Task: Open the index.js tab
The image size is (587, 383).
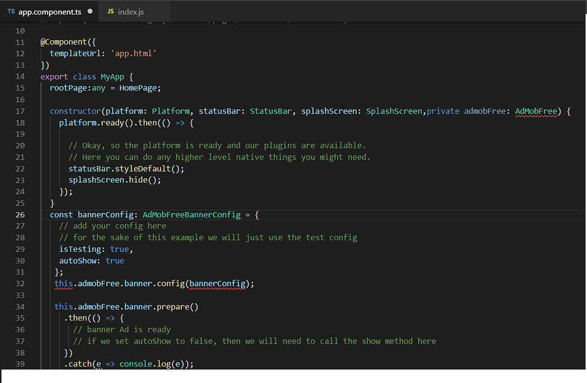Action: [135, 11]
